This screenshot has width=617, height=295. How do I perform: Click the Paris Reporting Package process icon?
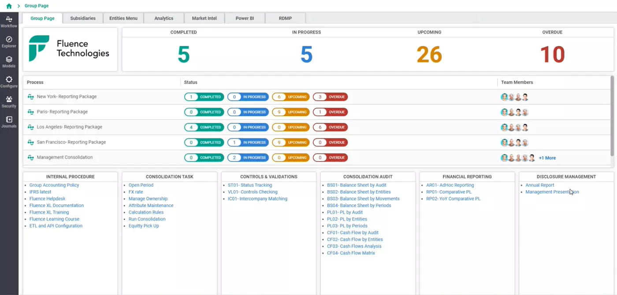(x=31, y=112)
